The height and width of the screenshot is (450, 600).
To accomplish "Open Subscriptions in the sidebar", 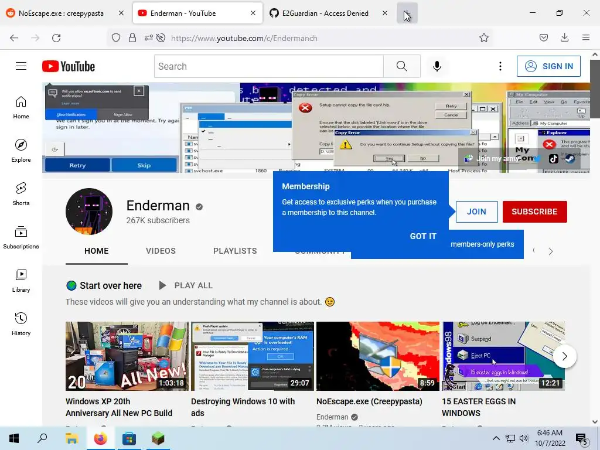I will (21, 237).
